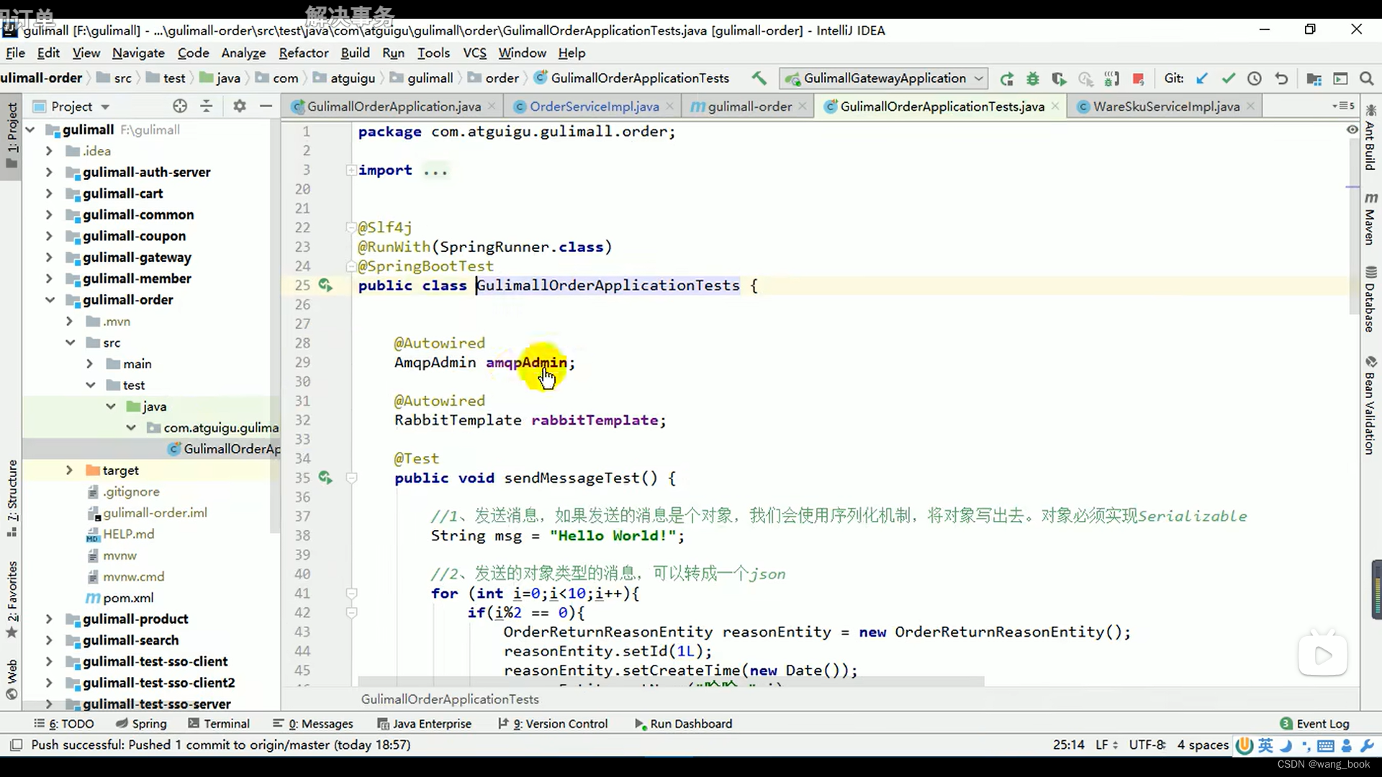This screenshot has width=1382, height=777.
Task: Open the run configuration dropdown
Action: [x=979, y=78]
